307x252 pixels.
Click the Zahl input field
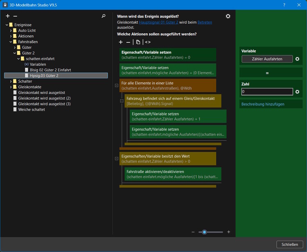pos(267,92)
